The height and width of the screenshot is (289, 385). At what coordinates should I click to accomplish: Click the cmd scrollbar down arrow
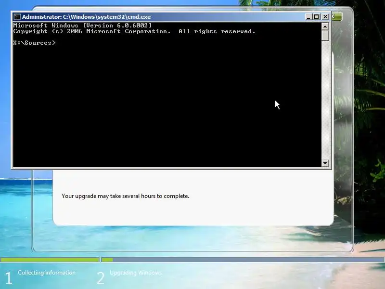(x=325, y=163)
